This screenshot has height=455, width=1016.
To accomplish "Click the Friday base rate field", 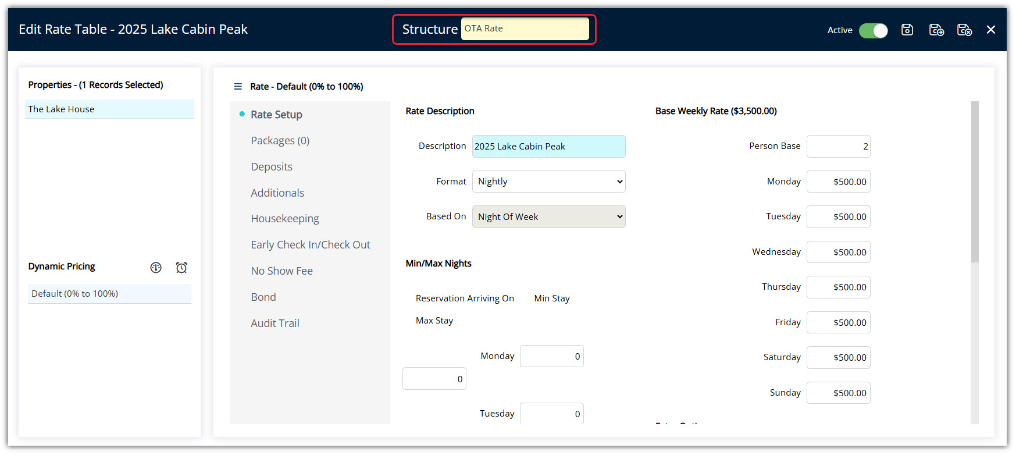I will [x=839, y=322].
